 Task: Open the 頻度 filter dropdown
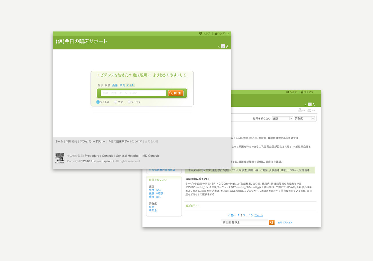tap(282, 118)
